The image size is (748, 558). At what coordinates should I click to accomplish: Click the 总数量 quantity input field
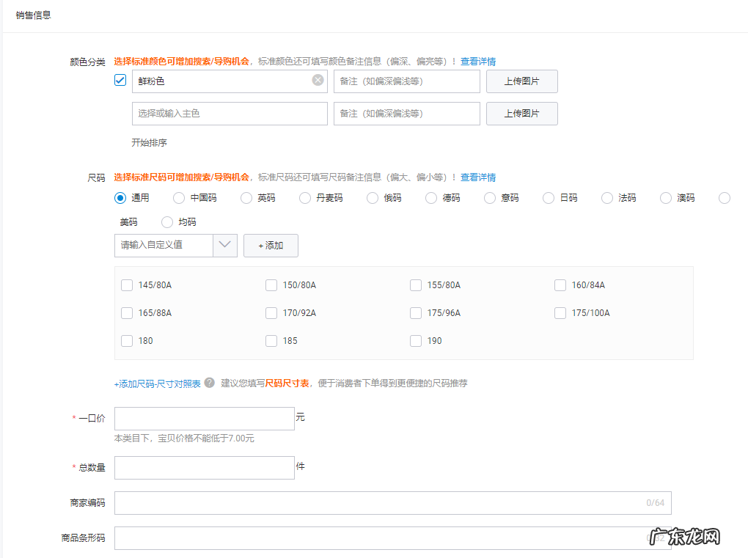pyautogui.click(x=204, y=468)
